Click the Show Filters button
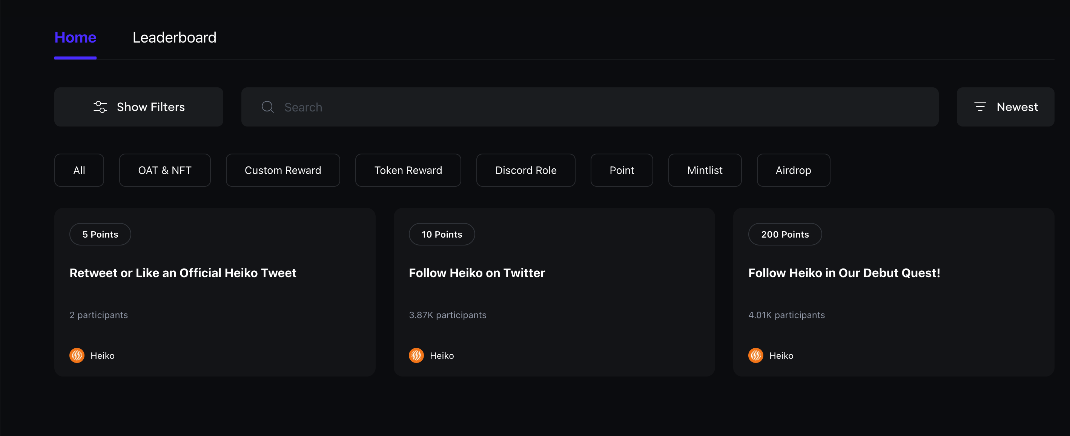Image resolution: width=1070 pixels, height=436 pixels. pyautogui.click(x=139, y=107)
